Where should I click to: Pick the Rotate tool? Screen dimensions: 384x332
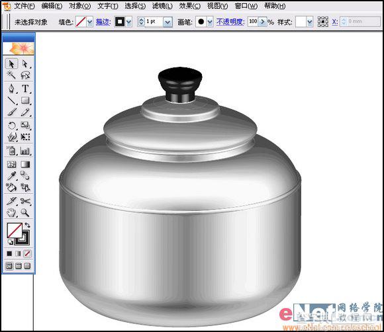[11, 125]
